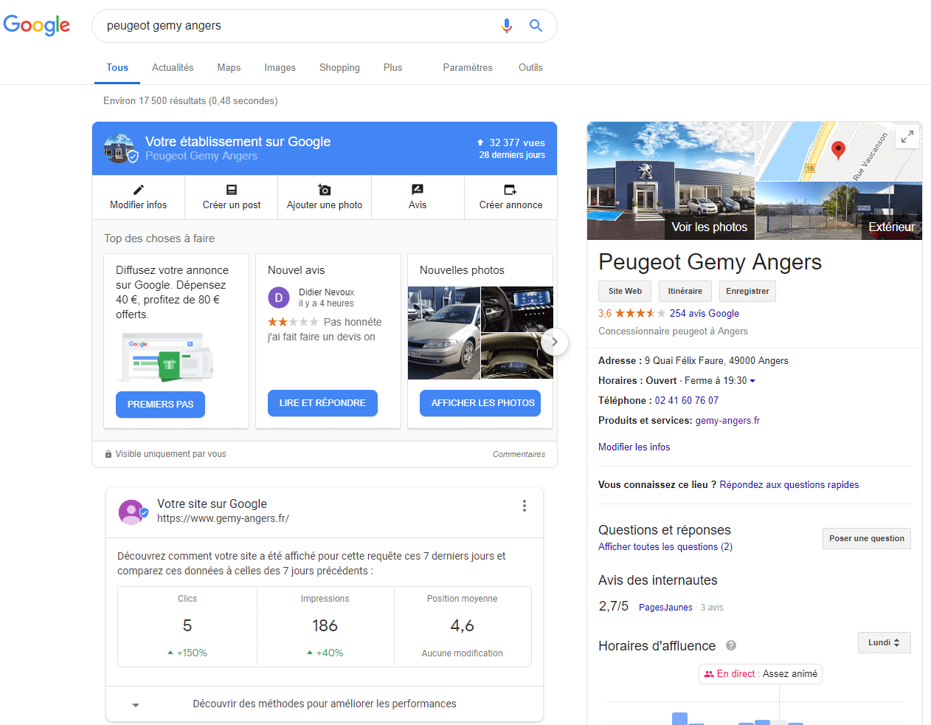Call phone number 02 41 60 76 07

coord(687,400)
